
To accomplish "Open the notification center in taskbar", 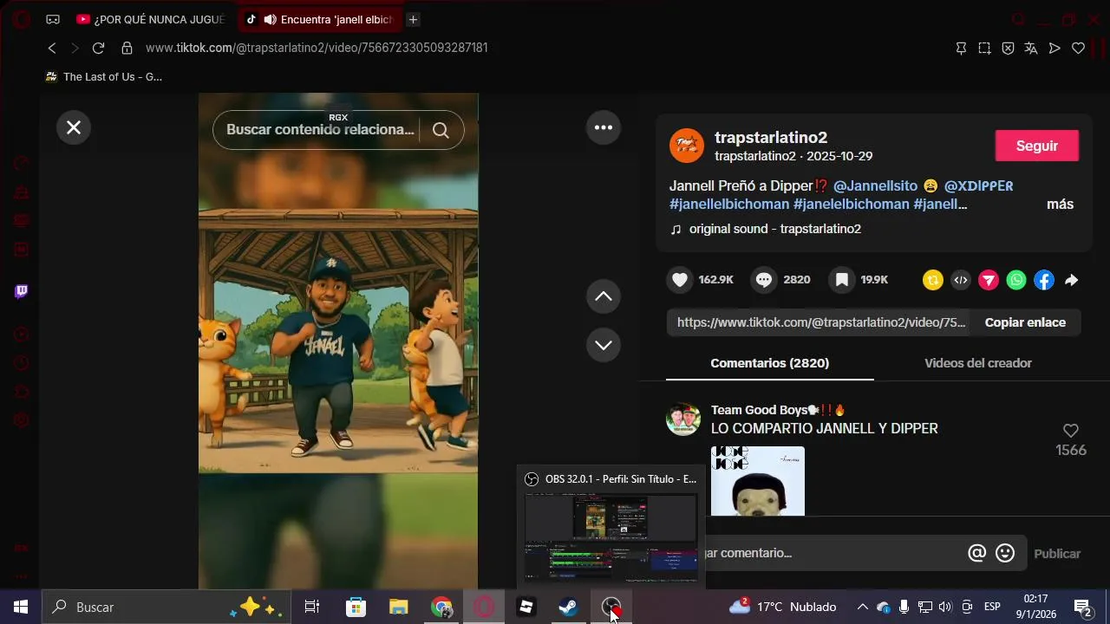I will 1083,608.
